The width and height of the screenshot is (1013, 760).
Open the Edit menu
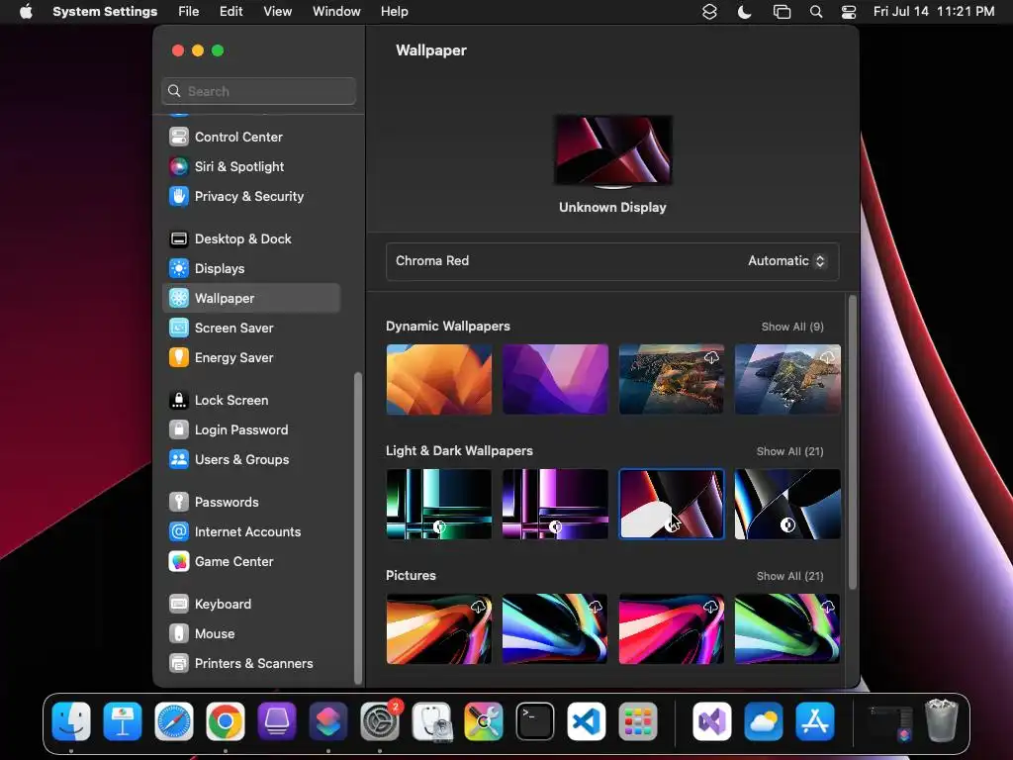(x=230, y=12)
